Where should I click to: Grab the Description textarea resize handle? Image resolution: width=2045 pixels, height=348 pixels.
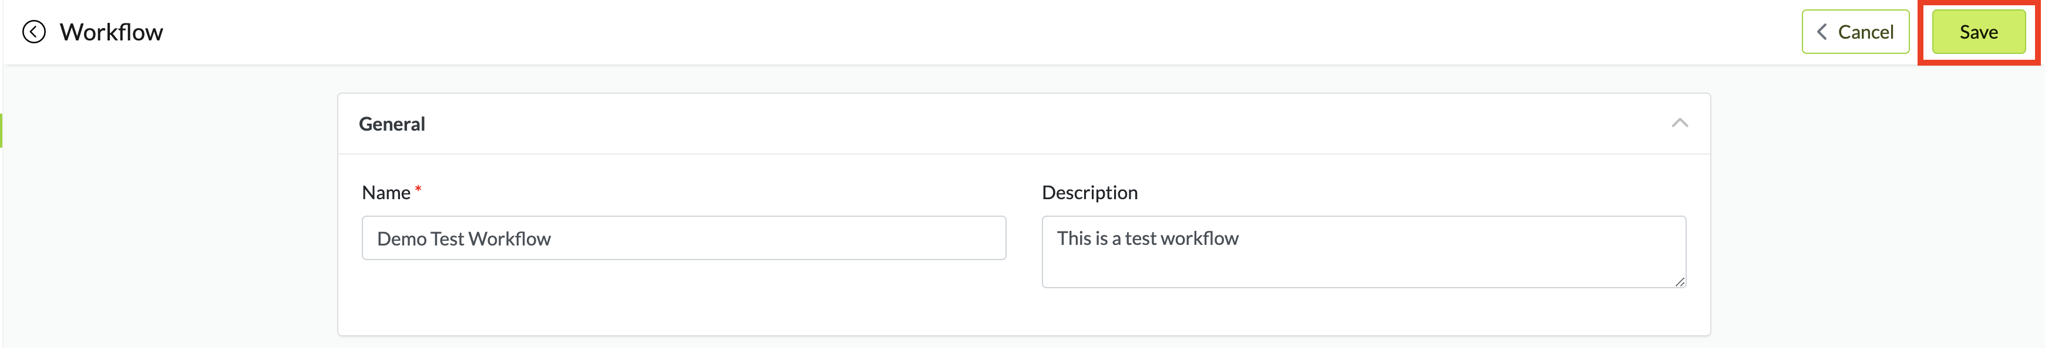click(x=1680, y=281)
